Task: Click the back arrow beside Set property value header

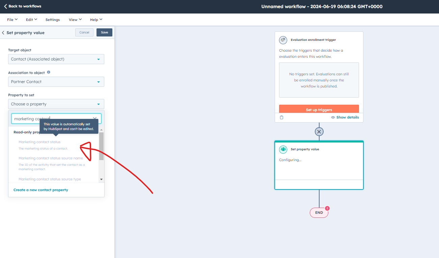Action: [x=3, y=32]
